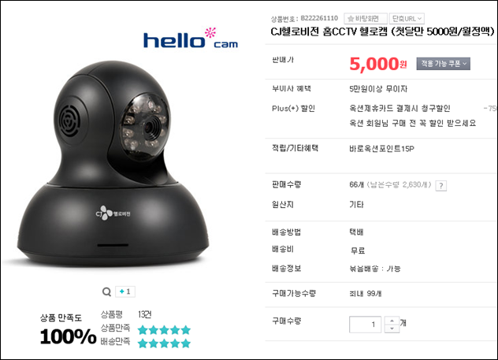
Task: Open the 13건 product reviews count
Action: click(144, 314)
